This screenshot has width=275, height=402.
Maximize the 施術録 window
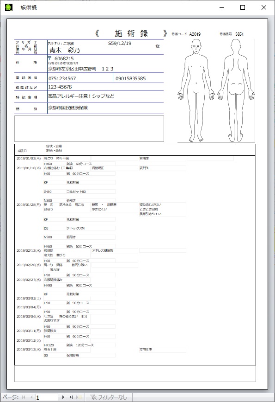(243, 8)
